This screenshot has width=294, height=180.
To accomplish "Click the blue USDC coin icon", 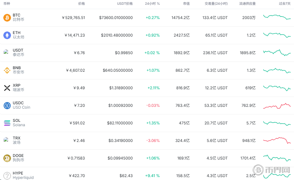I will [x=7, y=105].
